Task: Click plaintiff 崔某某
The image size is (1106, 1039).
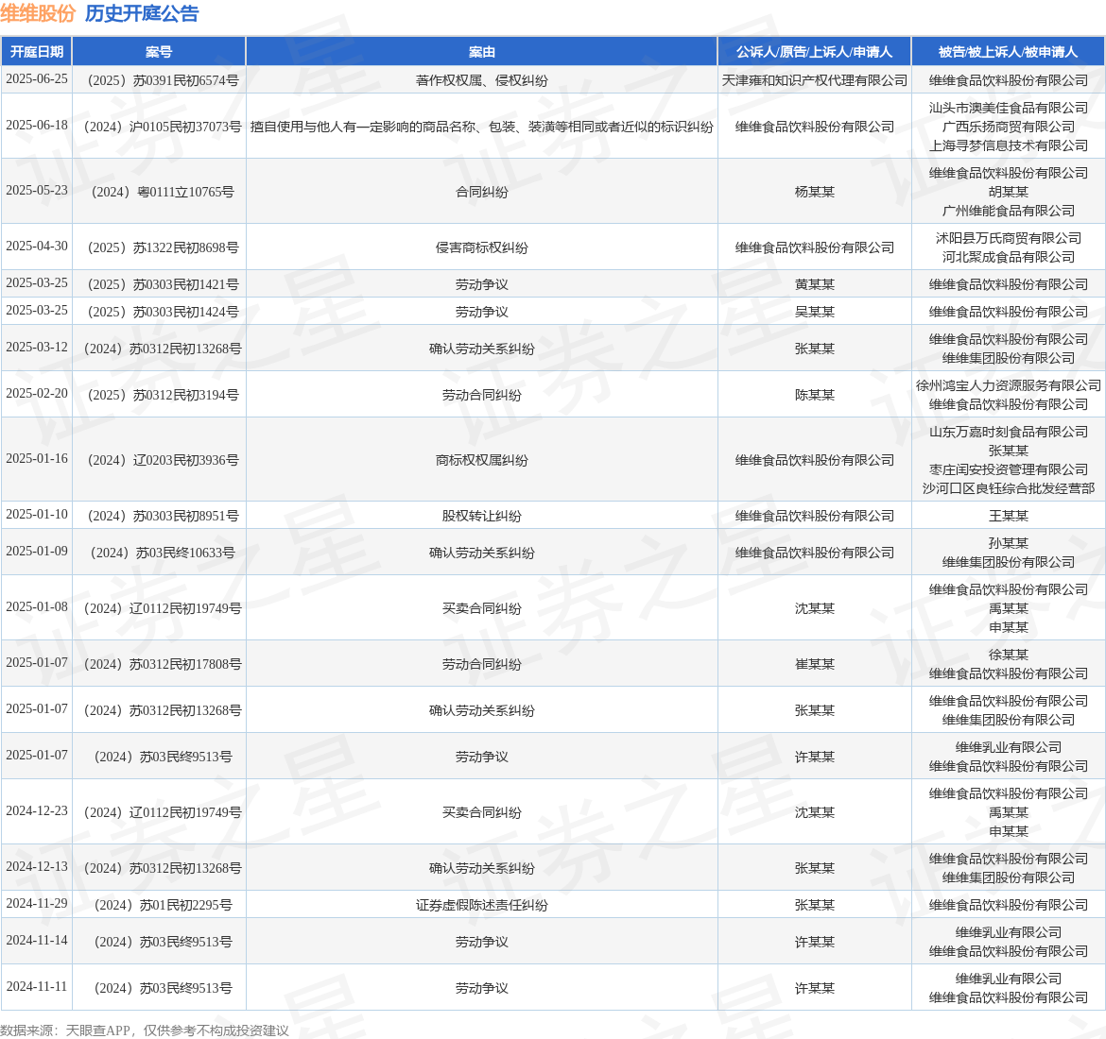Action: coord(815,664)
